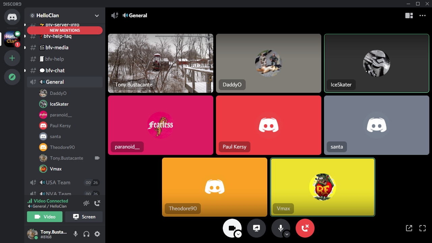Screen dimensions: 432x243
Task: Pop out the call window
Action: coord(409,228)
